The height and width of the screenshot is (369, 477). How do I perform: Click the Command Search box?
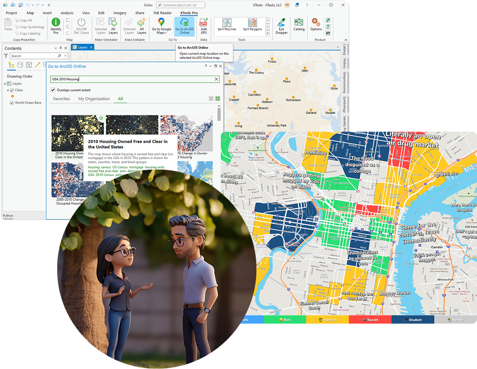click(180, 5)
